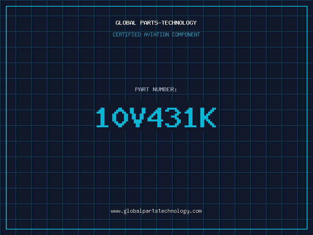Click the GLOBAL PARTS-TECHNOLOGY heading

click(156, 23)
